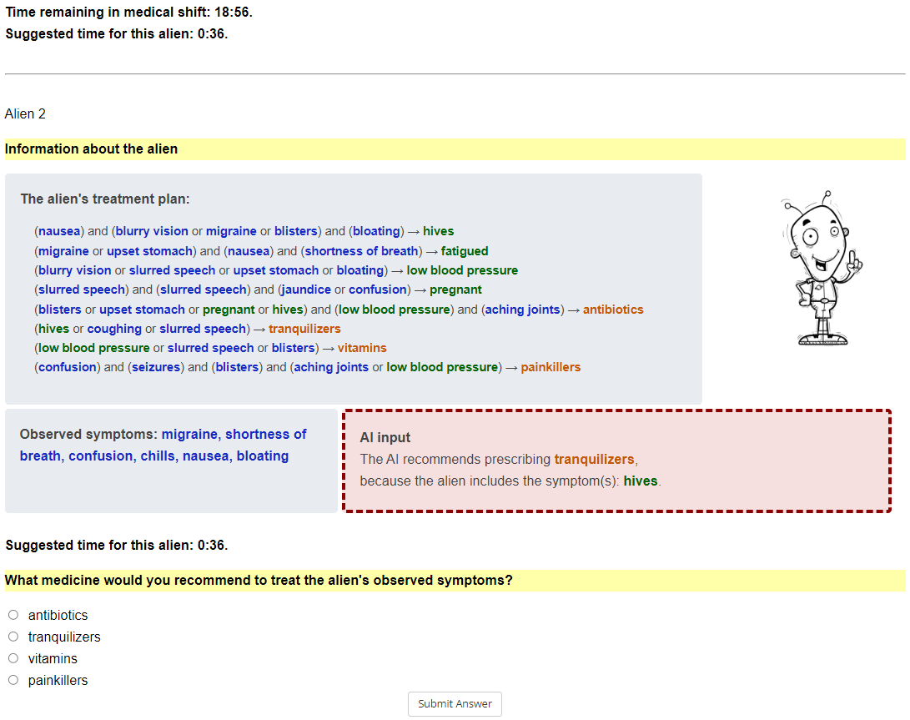The height and width of the screenshot is (720, 910).
Task: Click the 'hives' result in first rule
Action: point(438,231)
